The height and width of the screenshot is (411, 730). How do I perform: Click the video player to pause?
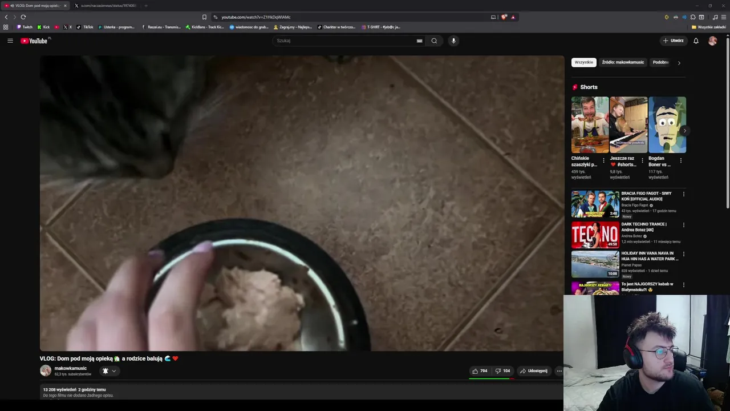point(302,203)
